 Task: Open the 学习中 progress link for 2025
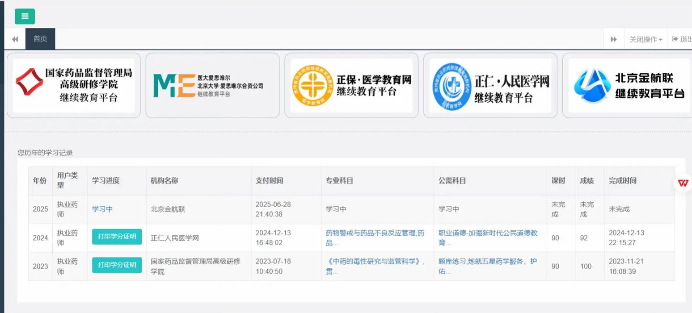tap(102, 209)
